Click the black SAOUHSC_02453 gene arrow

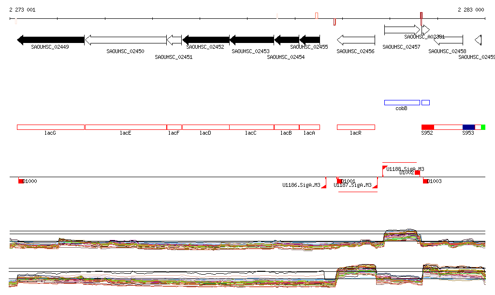(251, 40)
